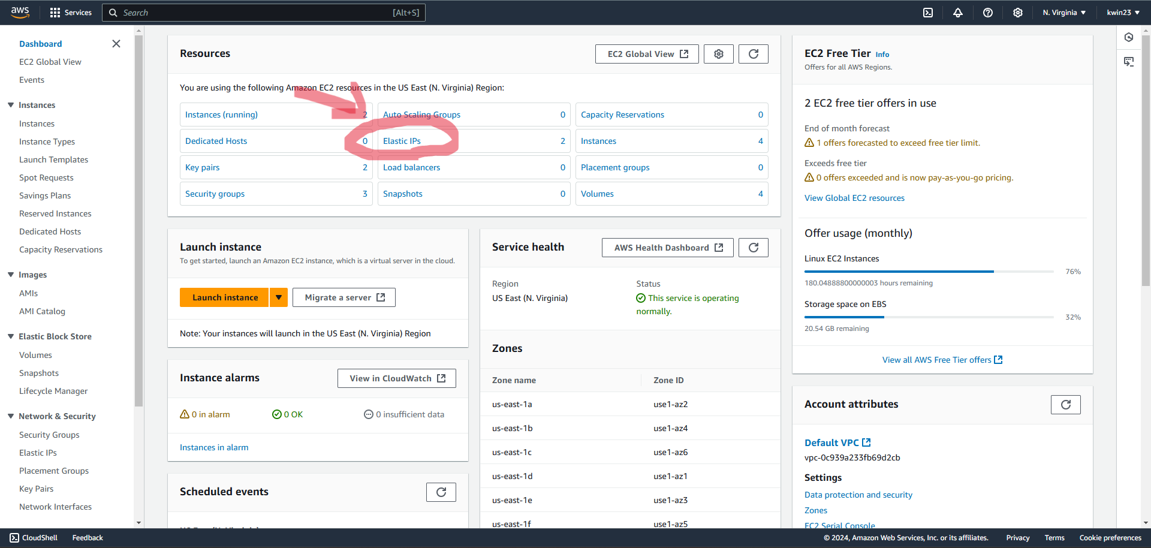1151x548 pixels.
Task: Open Placement groups resource link
Action: tap(615, 167)
